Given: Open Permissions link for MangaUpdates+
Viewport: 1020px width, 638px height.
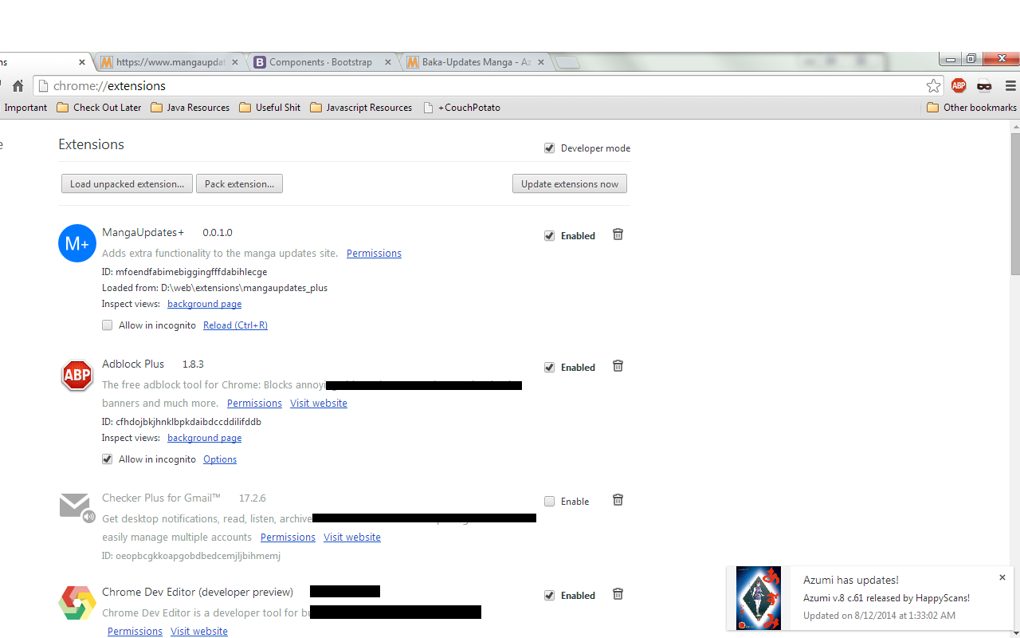Looking at the screenshot, I should (x=374, y=254).
